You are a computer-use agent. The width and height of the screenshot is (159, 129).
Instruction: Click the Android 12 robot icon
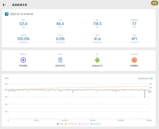pyautogui.click(x=97, y=60)
